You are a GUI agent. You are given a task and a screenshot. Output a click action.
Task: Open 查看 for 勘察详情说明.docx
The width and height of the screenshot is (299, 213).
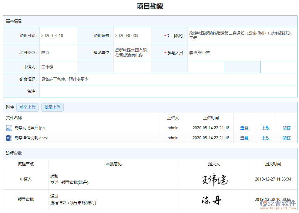(x=244, y=138)
